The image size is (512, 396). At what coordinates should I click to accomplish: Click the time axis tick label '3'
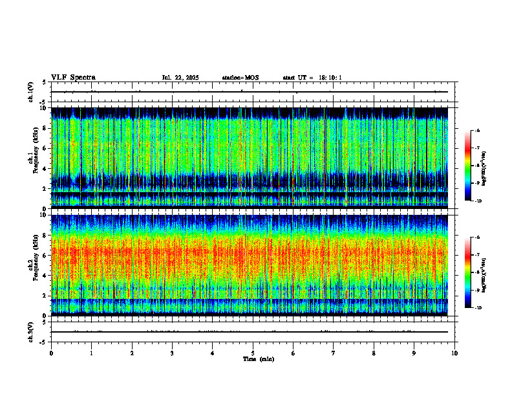tap(172, 353)
